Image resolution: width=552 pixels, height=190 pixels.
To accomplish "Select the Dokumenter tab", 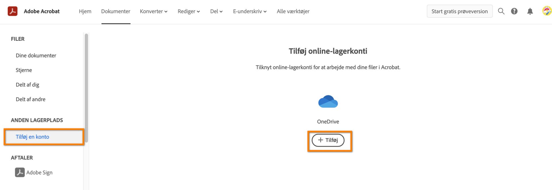I will 116,11.
